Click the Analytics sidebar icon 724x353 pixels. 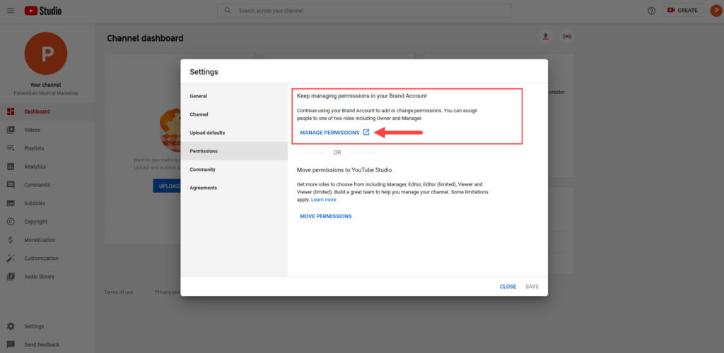point(11,167)
